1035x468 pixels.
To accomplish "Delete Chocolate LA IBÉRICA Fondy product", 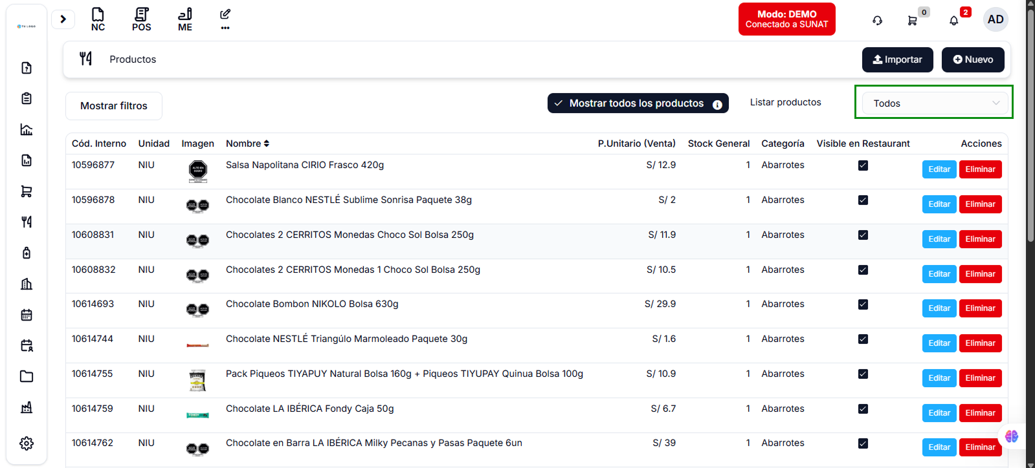I will 980,413.
